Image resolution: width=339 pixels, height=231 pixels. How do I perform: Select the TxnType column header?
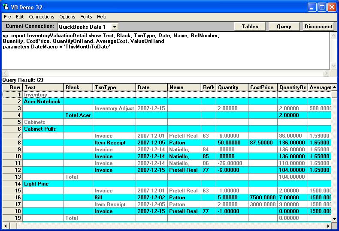pyautogui.click(x=114, y=87)
